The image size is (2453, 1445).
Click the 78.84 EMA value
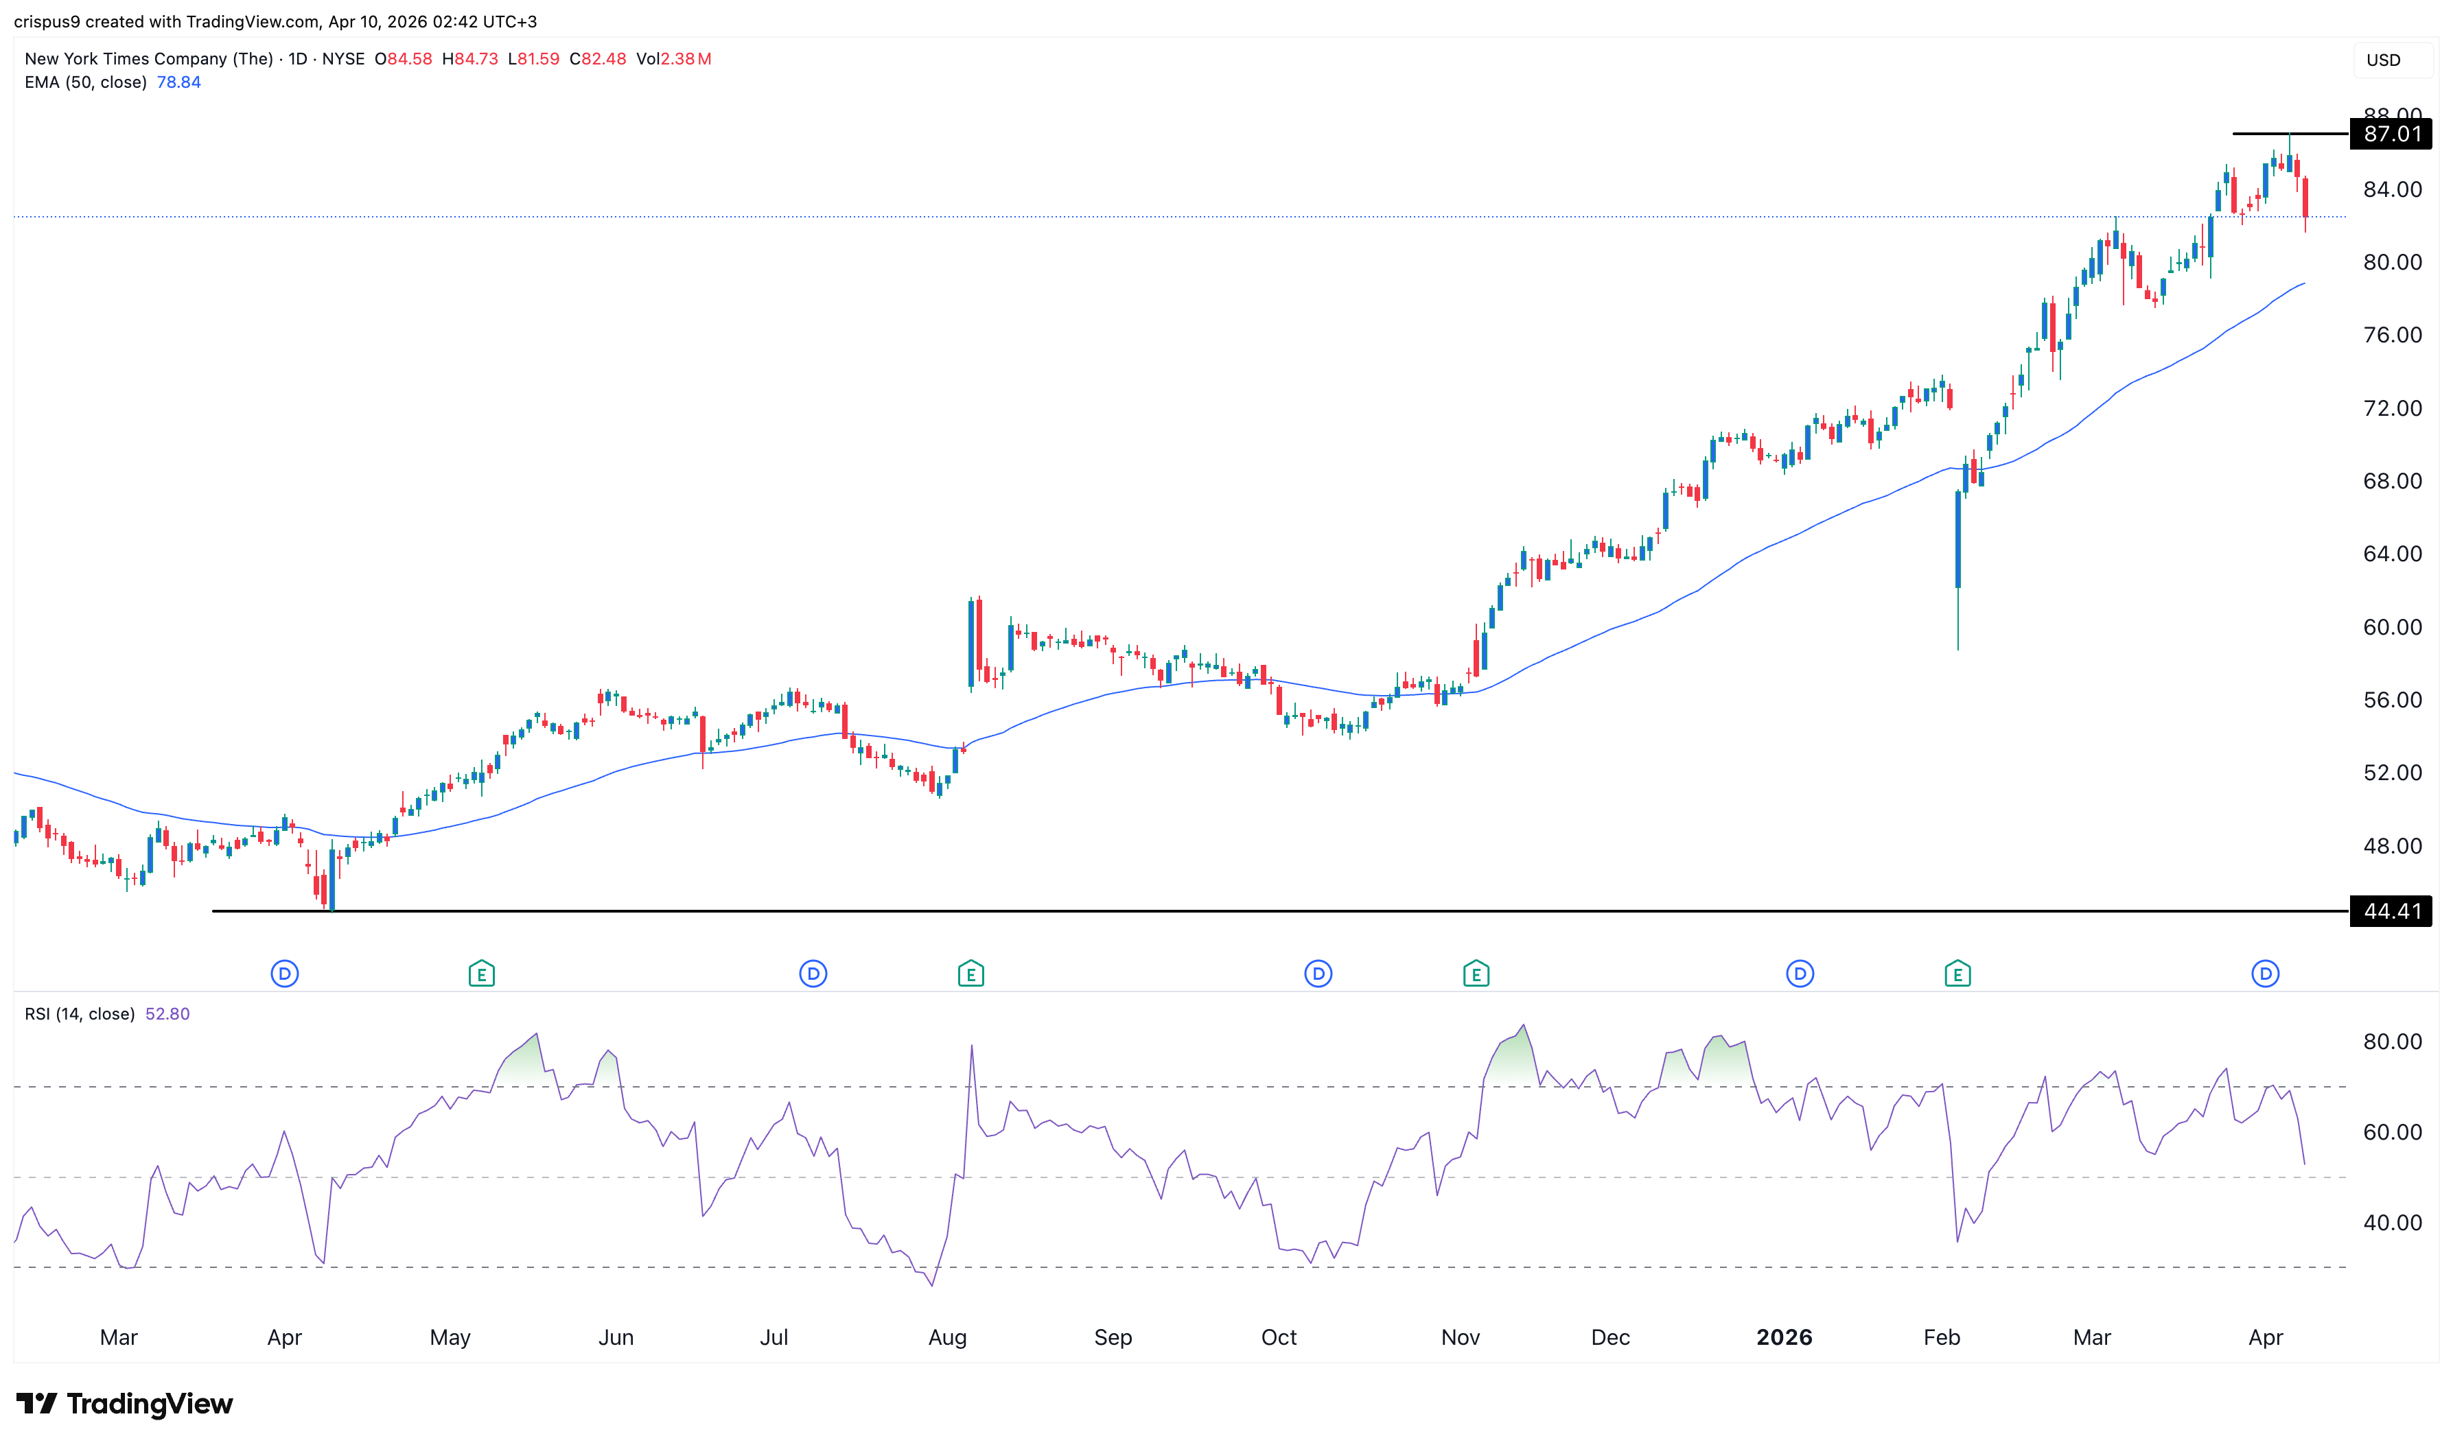point(178,83)
